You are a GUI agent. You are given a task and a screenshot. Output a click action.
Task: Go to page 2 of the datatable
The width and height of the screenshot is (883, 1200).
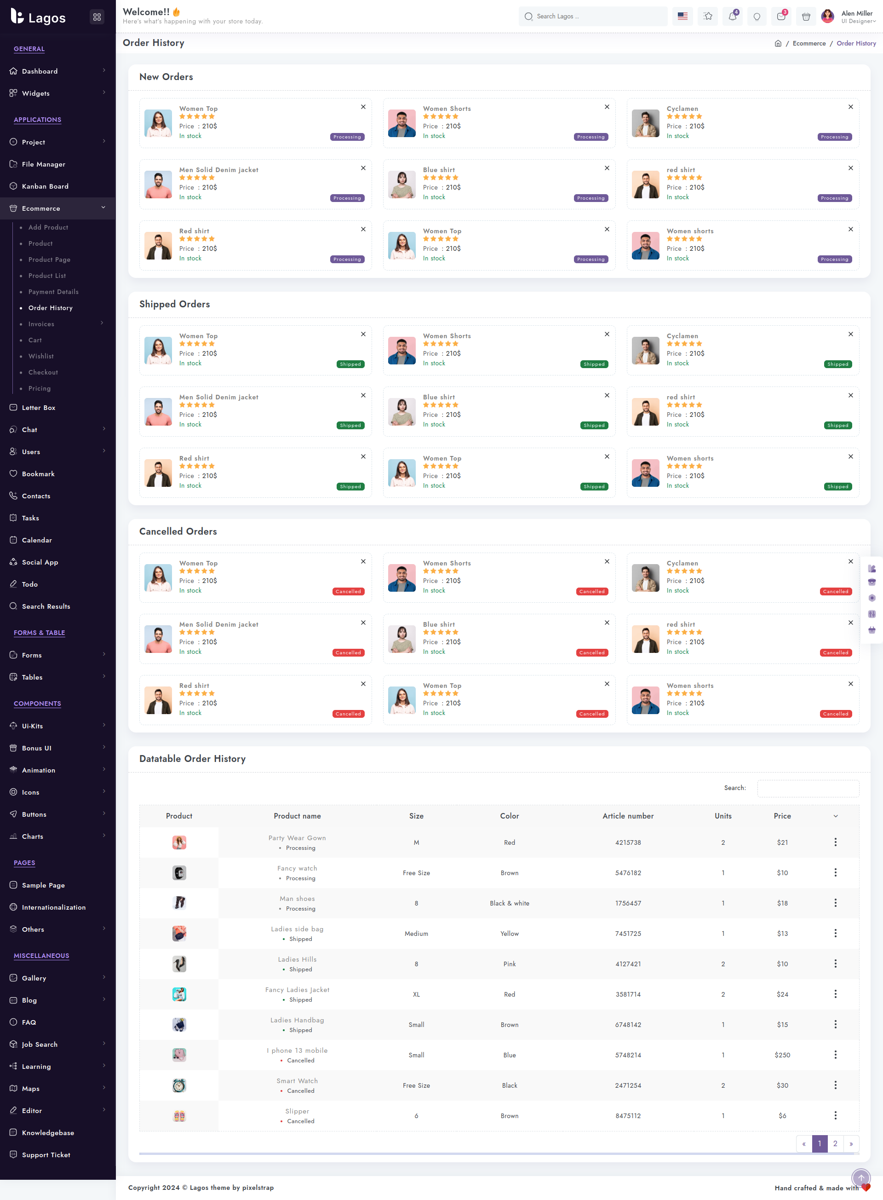pos(835,1144)
